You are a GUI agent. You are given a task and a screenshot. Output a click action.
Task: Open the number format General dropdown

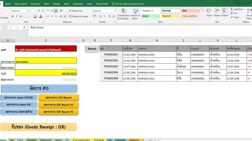tap(114, 11)
